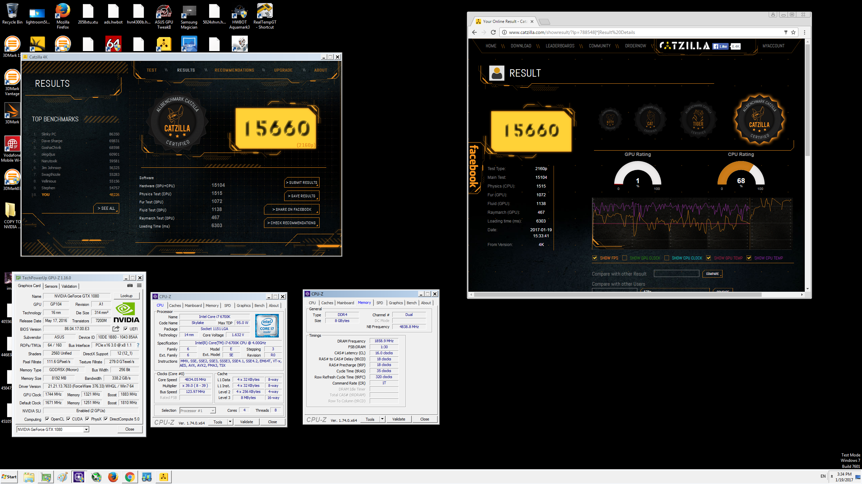The height and width of the screenshot is (484, 862).
Task: Open the DOWNLOAD menu on Catzilla website
Action: tap(521, 46)
